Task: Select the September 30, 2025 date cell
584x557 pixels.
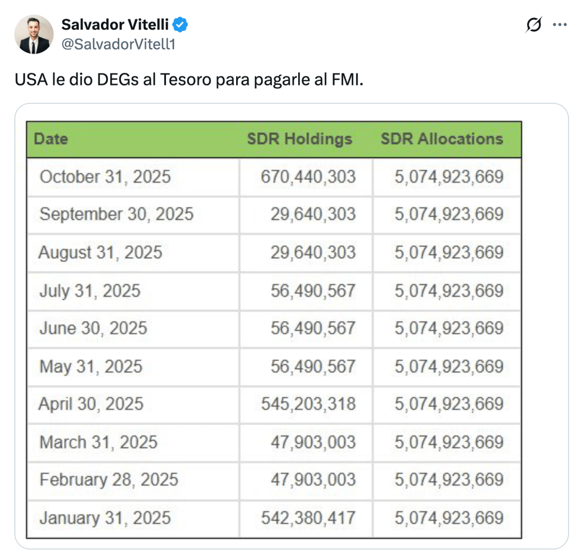Action: [x=116, y=214]
